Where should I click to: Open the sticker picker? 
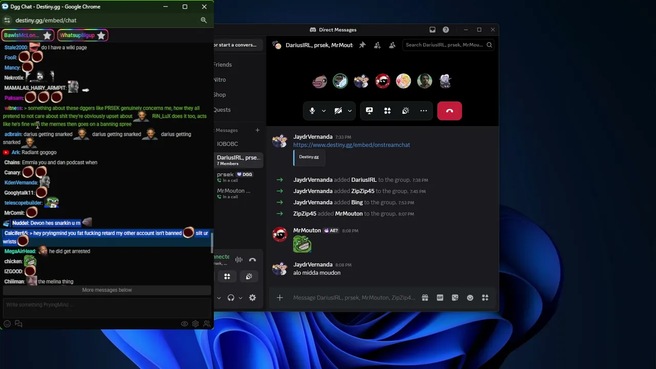tap(455, 298)
